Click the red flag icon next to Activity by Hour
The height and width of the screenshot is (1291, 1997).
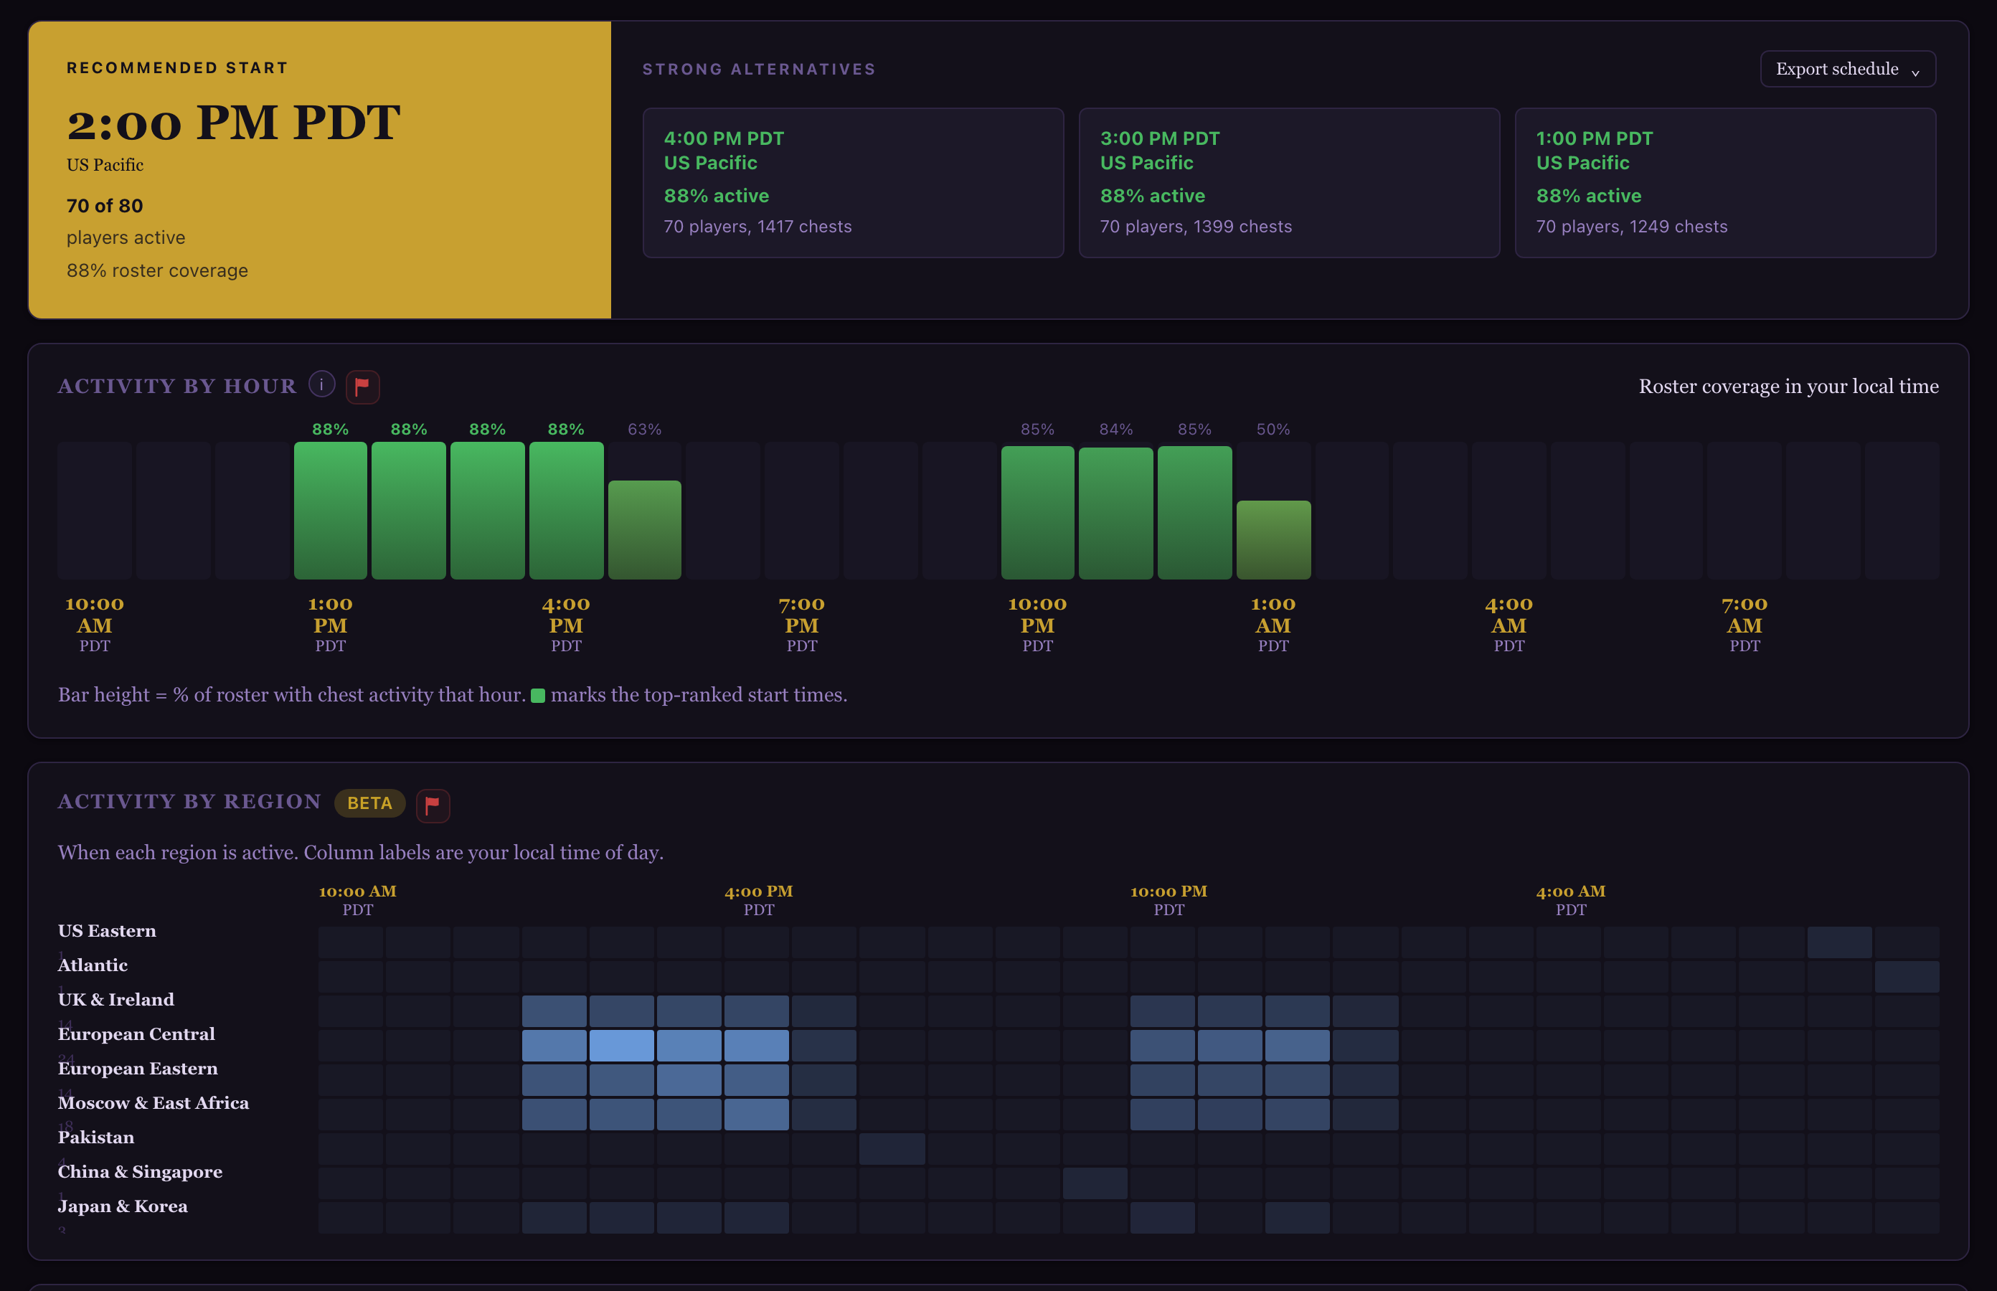[x=362, y=387]
